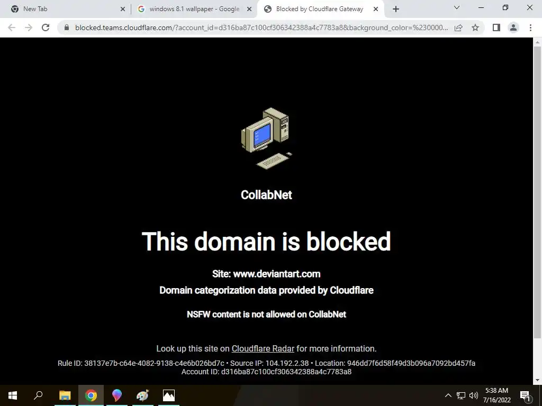Toggle the volume speaker icon
542x406 pixels.
(474, 395)
